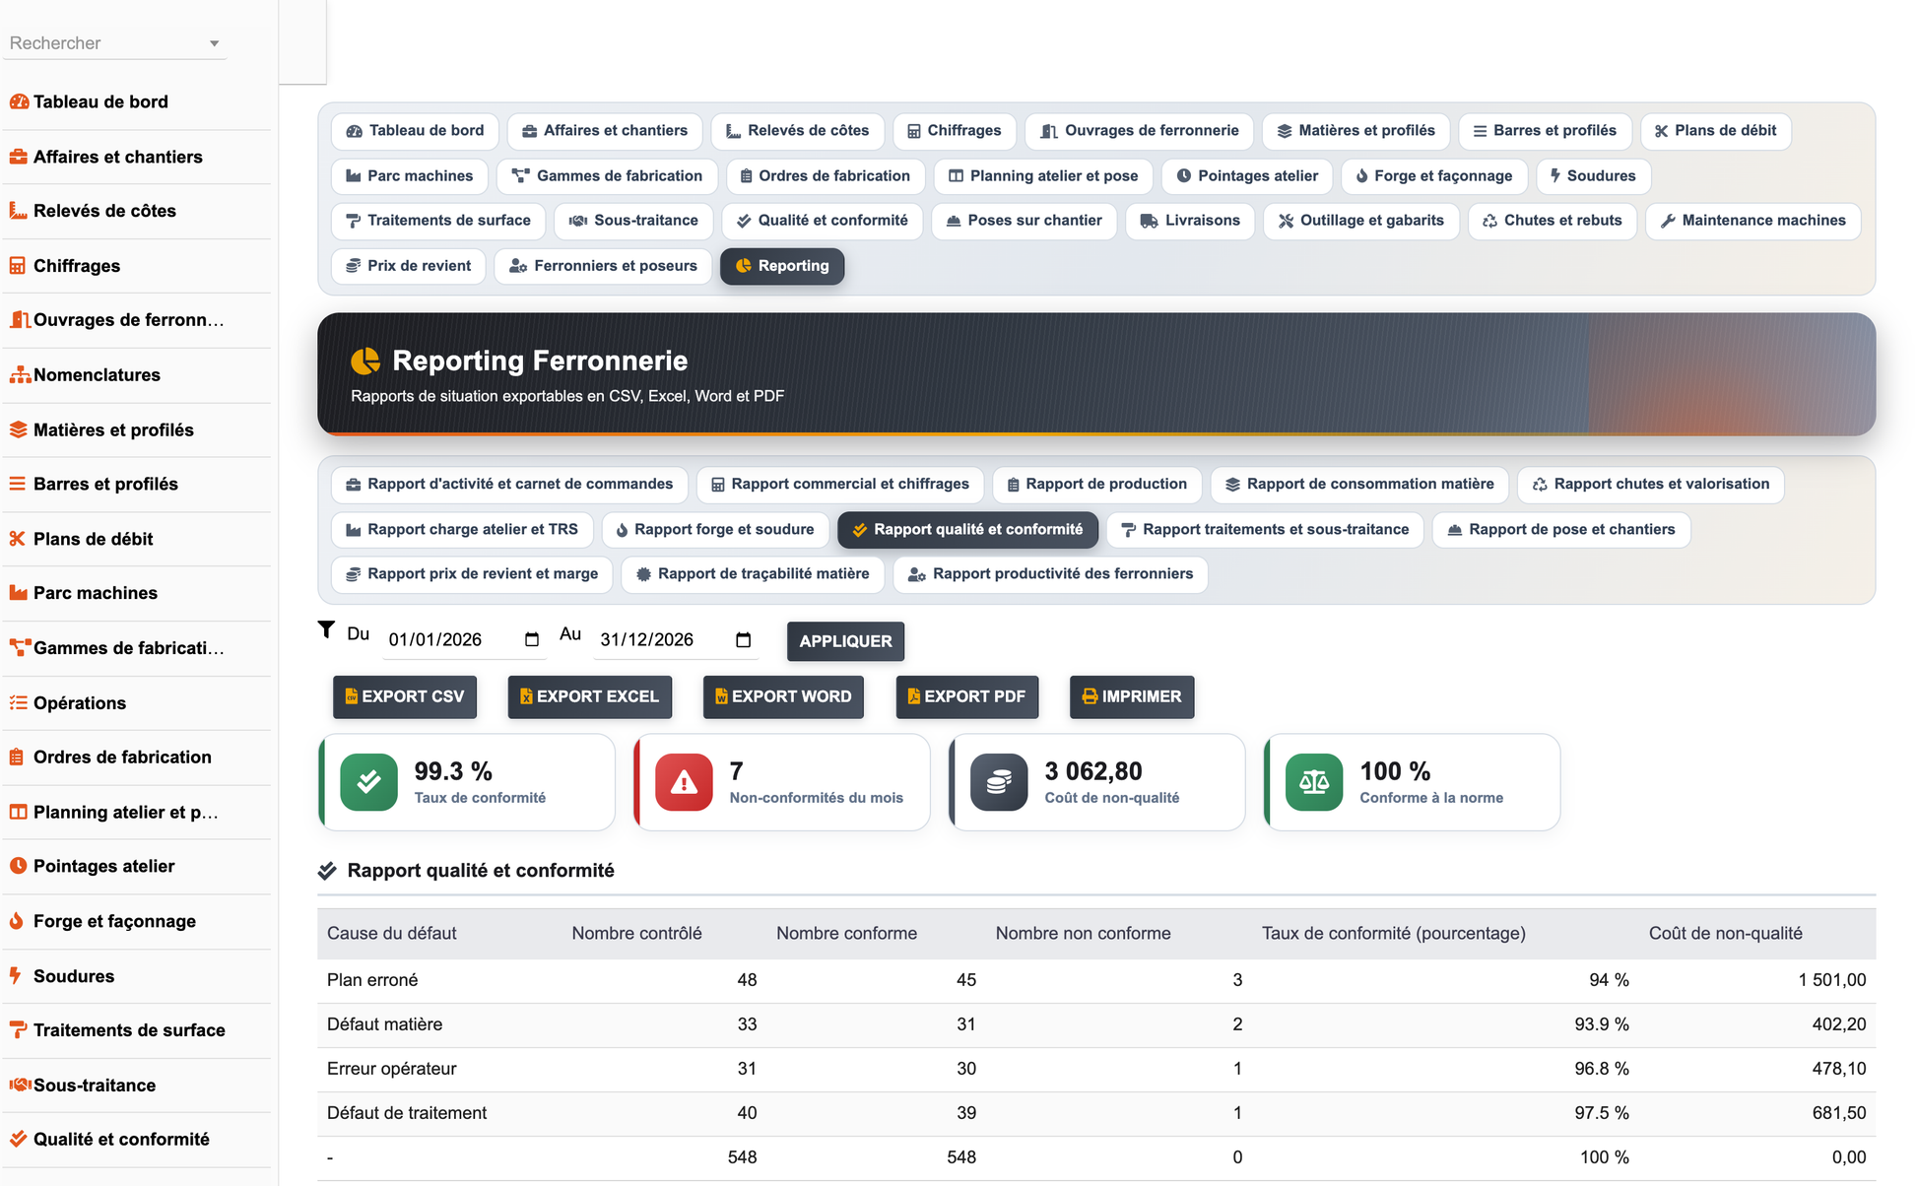Image resolution: width=1917 pixels, height=1186 pixels.
Task: Click the Chiffrages sidebar calculator icon
Action: tap(19, 266)
